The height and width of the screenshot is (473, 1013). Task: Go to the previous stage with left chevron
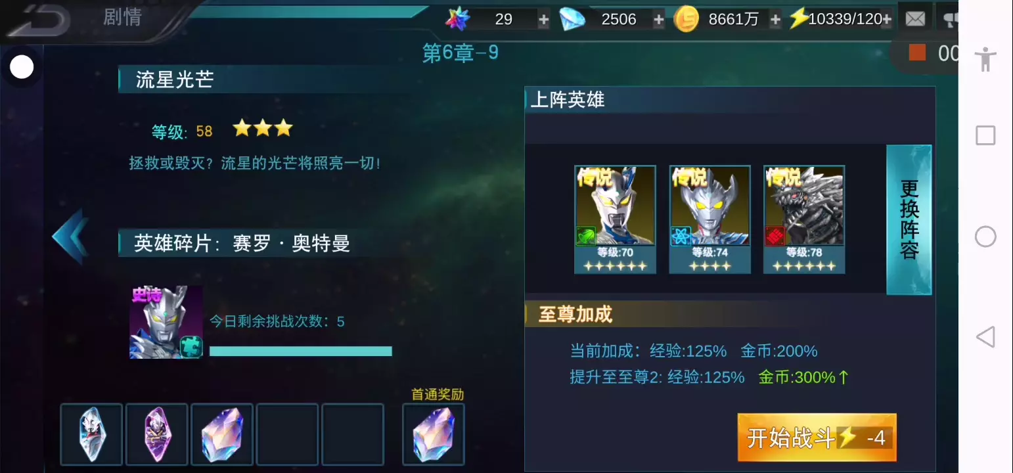click(70, 236)
